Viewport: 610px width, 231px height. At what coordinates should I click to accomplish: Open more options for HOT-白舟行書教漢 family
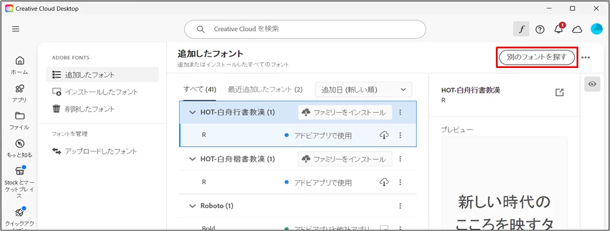click(400, 112)
